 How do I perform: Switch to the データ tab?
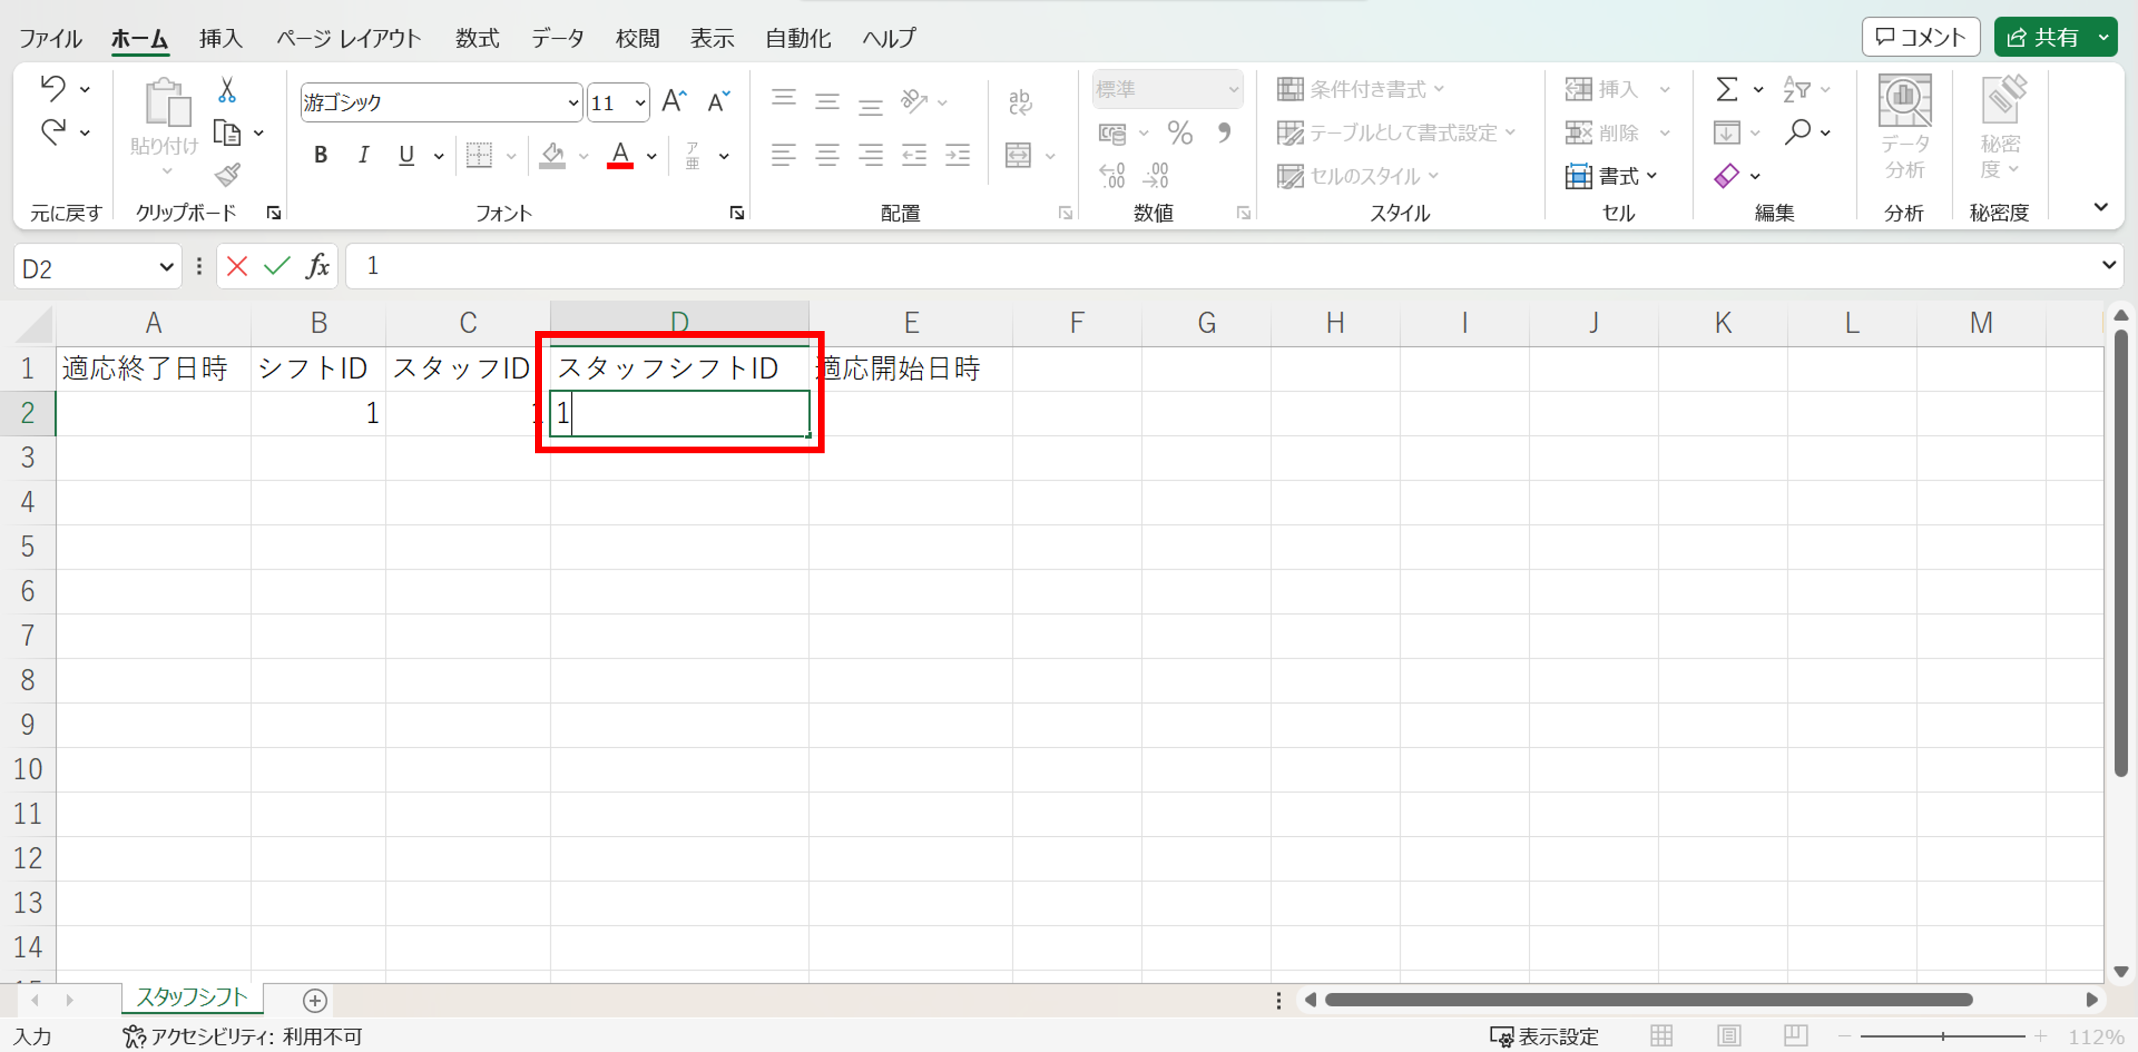pyautogui.click(x=558, y=37)
